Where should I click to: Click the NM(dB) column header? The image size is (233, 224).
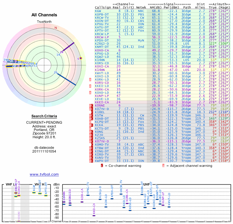(156, 8)
